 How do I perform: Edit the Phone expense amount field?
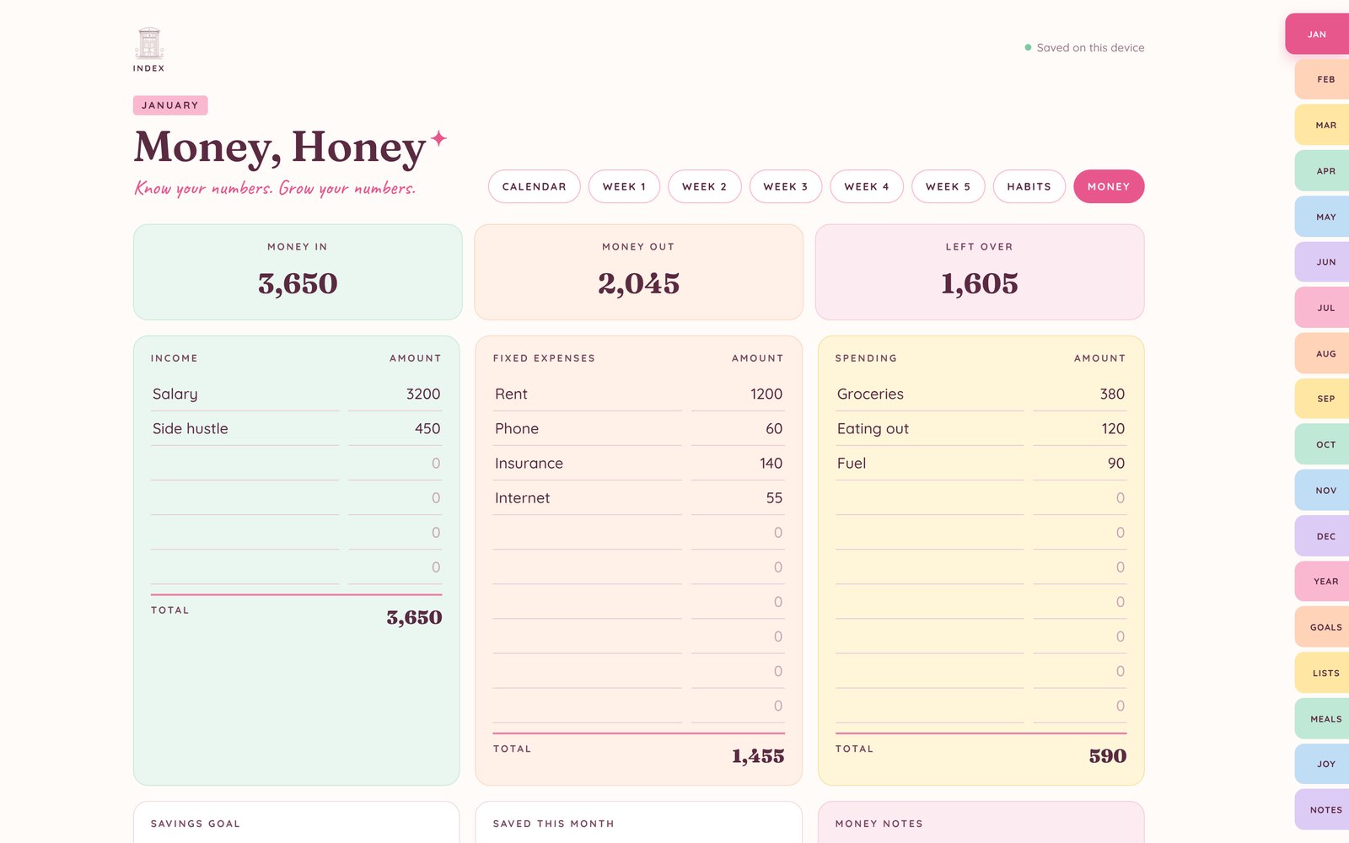click(738, 429)
